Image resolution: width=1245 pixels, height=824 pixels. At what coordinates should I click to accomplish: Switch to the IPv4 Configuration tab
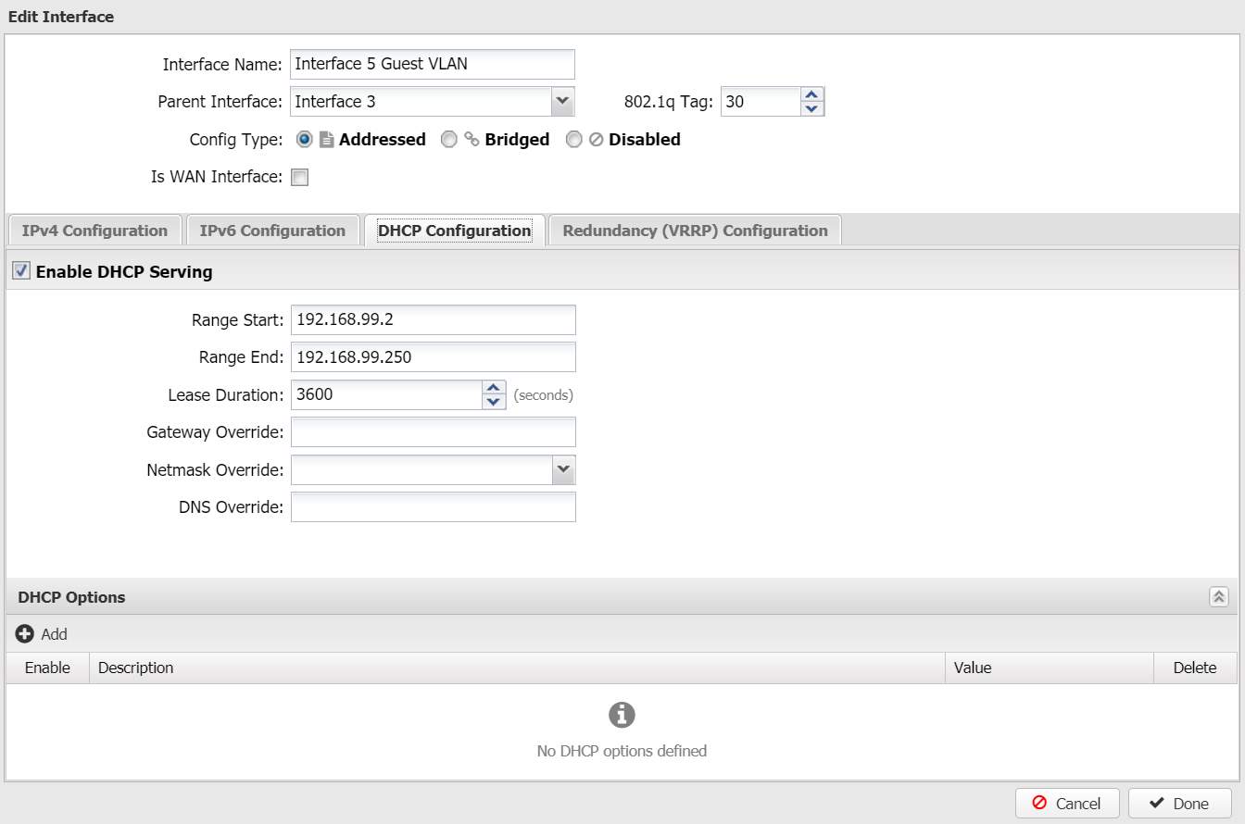pyautogui.click(x=94, y=231)
